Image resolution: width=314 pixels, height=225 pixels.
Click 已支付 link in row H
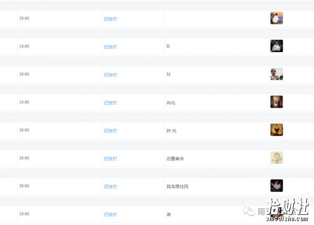[x=110, y=47]
